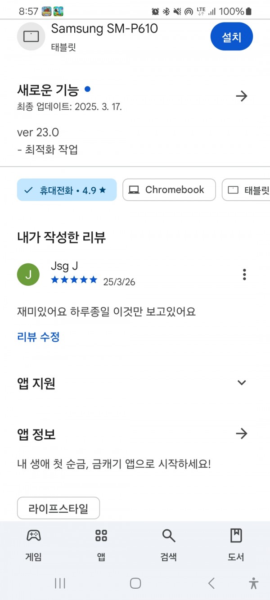Tap the 라이프스타일 category chip
Image resolution: width=270 pixels, height=600 pixels.
pos(58,509)
